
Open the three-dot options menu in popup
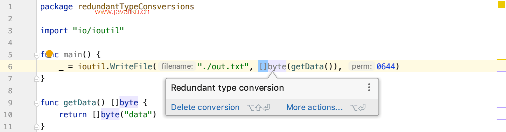click(369, 88)
